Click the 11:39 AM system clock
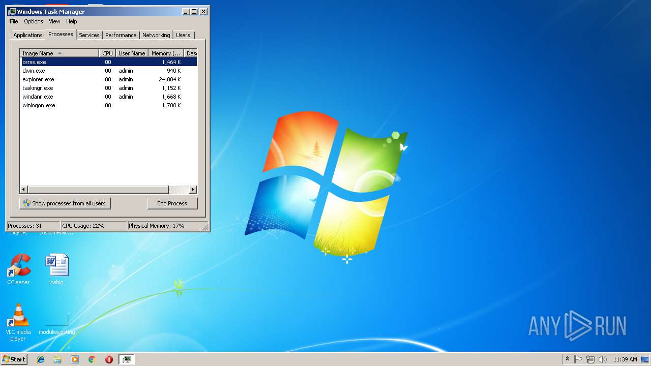Screen dimensions: 651x366 (x=625, y=359)
